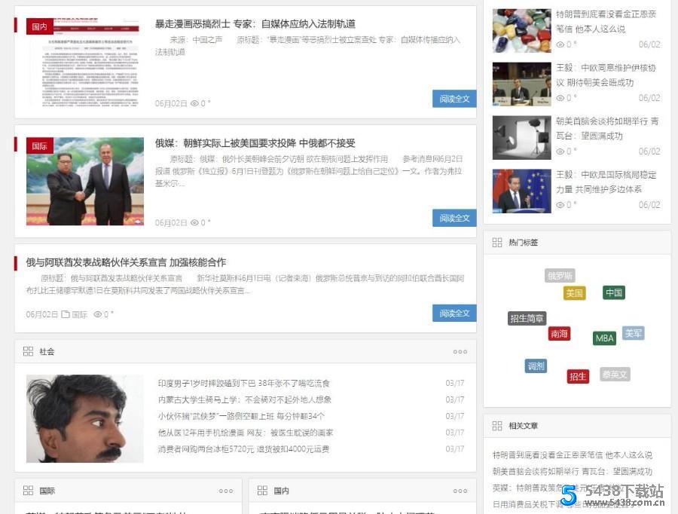This screenshot has width=678, height=514.
Task: Open the three-dot menu of bottom 国际 section
Action: (x=226, y=491)
